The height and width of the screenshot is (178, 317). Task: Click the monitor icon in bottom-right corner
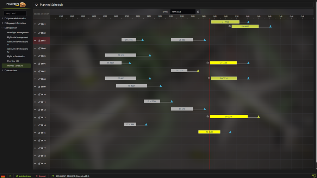pos(314,176)
